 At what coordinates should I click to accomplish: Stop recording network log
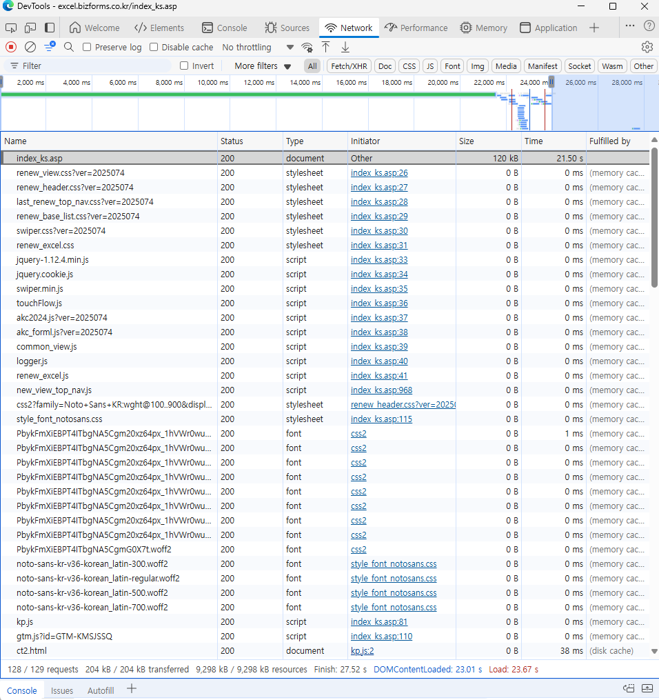pyautogui.click(x=11, y=47)
